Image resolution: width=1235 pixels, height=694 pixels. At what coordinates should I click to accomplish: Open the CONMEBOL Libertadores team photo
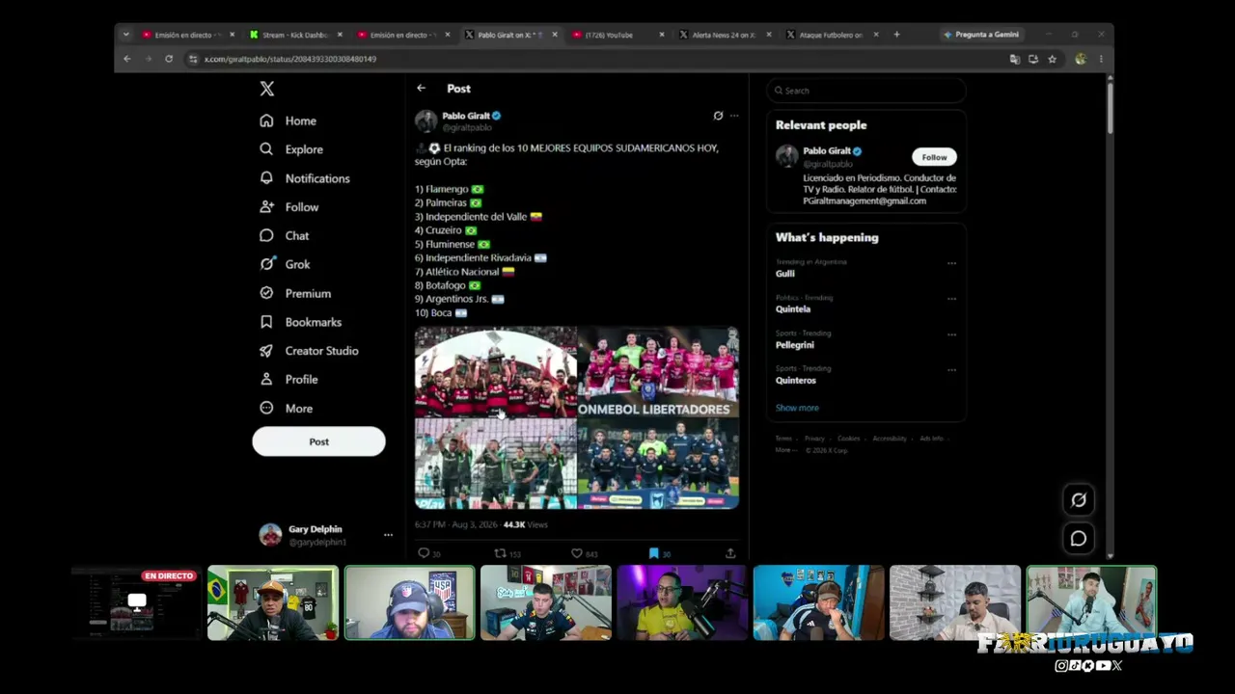point(658,371)
